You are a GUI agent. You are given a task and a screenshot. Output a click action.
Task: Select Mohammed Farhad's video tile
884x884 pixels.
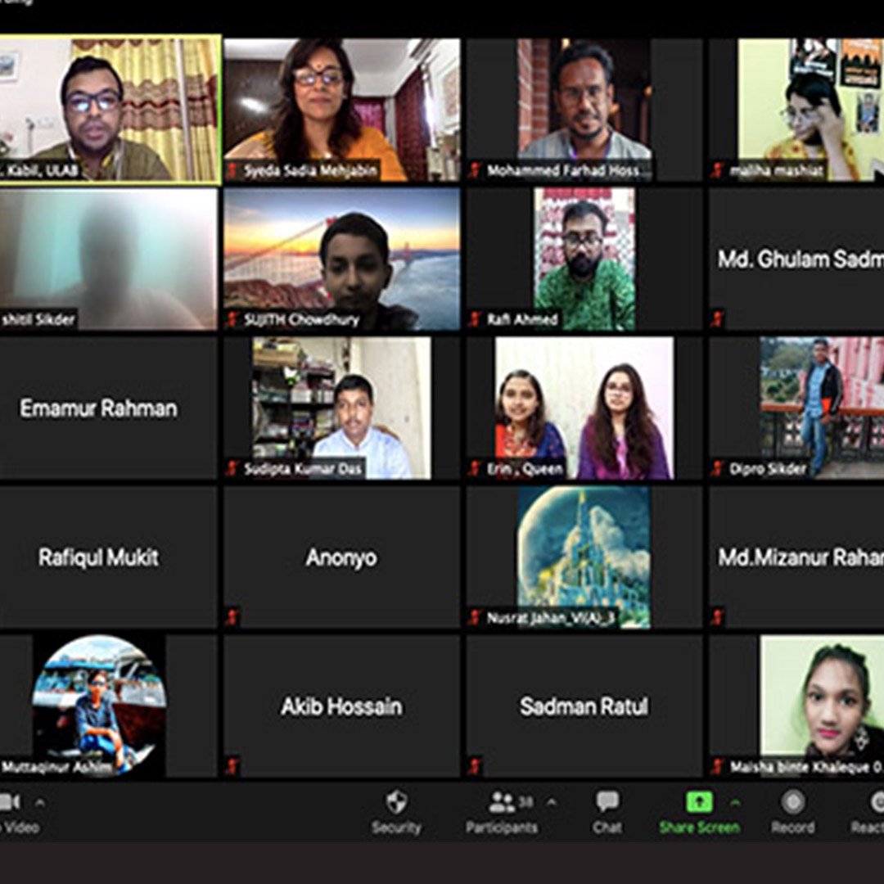[x=584, y=110]
